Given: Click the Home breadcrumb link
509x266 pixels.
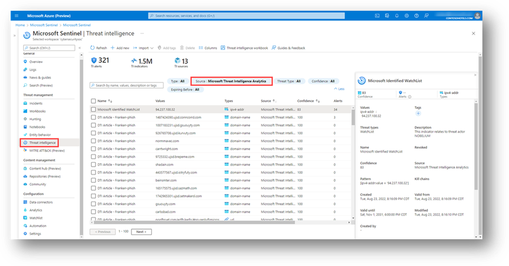Looking at the screenshot, I should click(x=20, y=25).
